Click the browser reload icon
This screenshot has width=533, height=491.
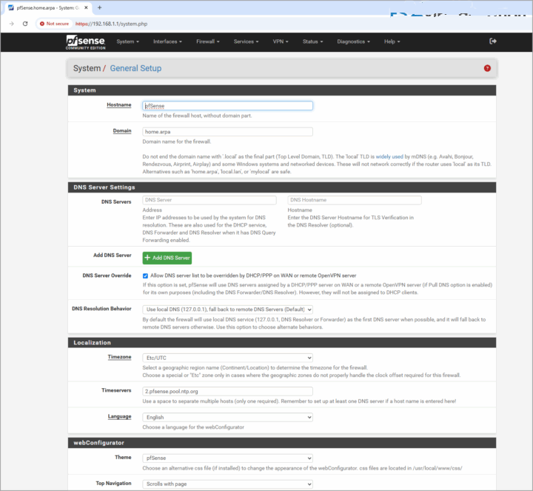25,24
